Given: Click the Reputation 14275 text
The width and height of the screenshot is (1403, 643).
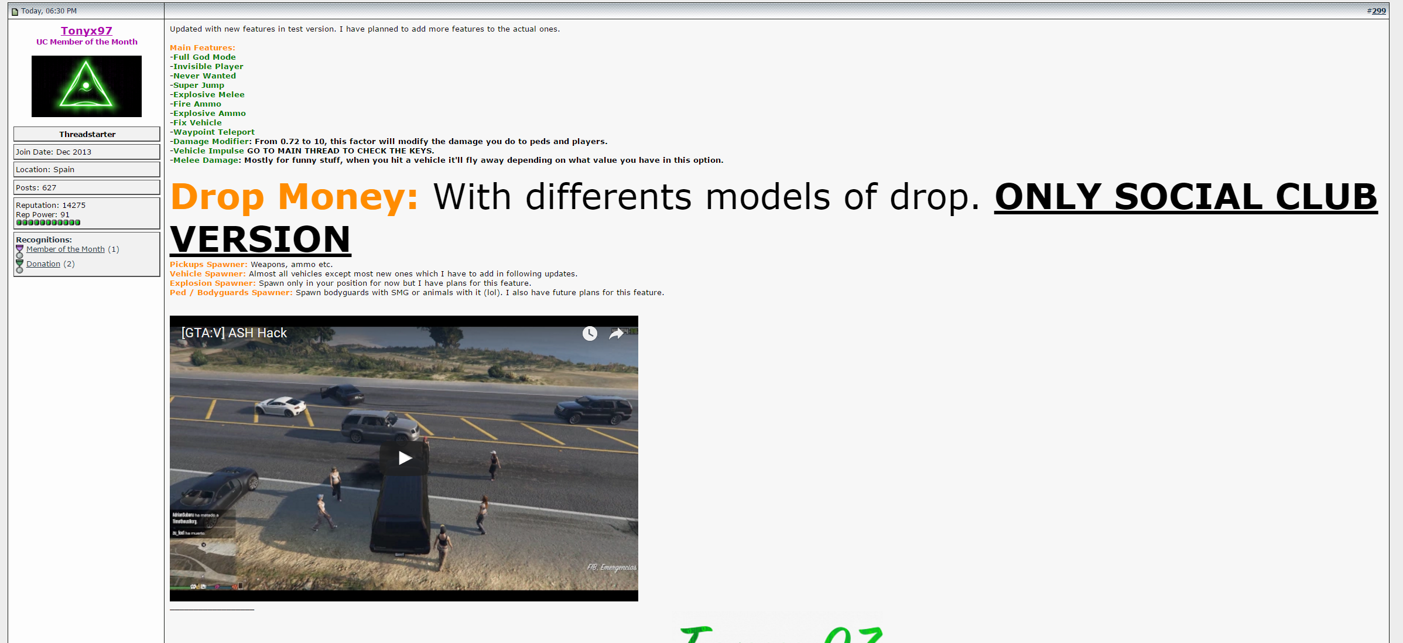Looking at the screenshot, I should [x=51, y=205].
